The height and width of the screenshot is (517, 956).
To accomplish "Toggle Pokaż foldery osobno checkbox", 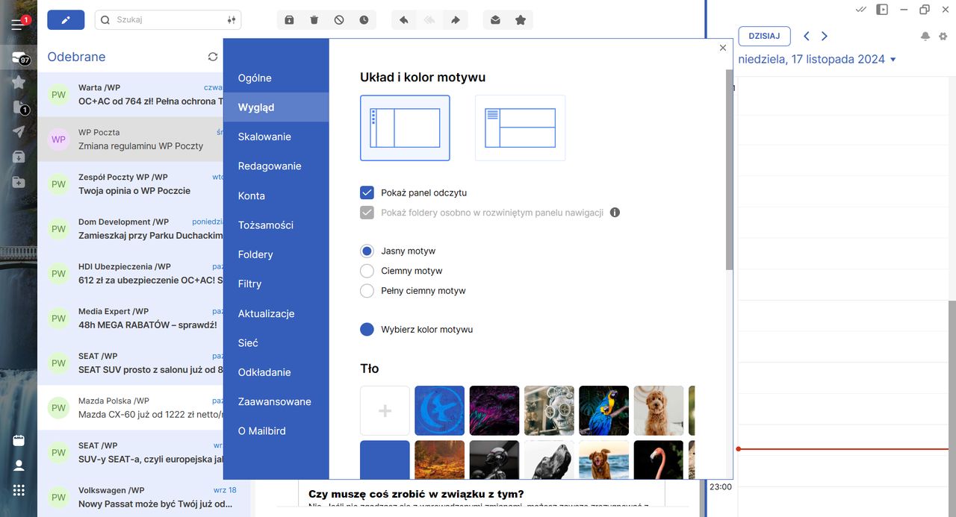I will coord(367,213).
